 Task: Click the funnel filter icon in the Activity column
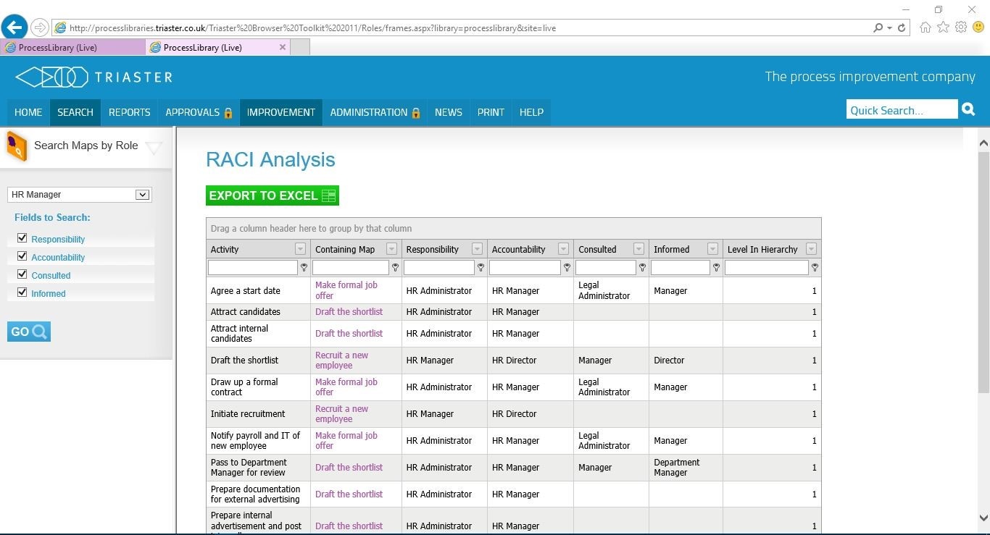(304, 267)
